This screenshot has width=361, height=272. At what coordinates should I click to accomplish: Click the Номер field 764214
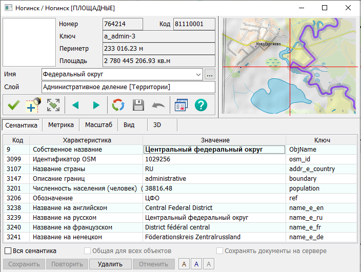point(123,24)
